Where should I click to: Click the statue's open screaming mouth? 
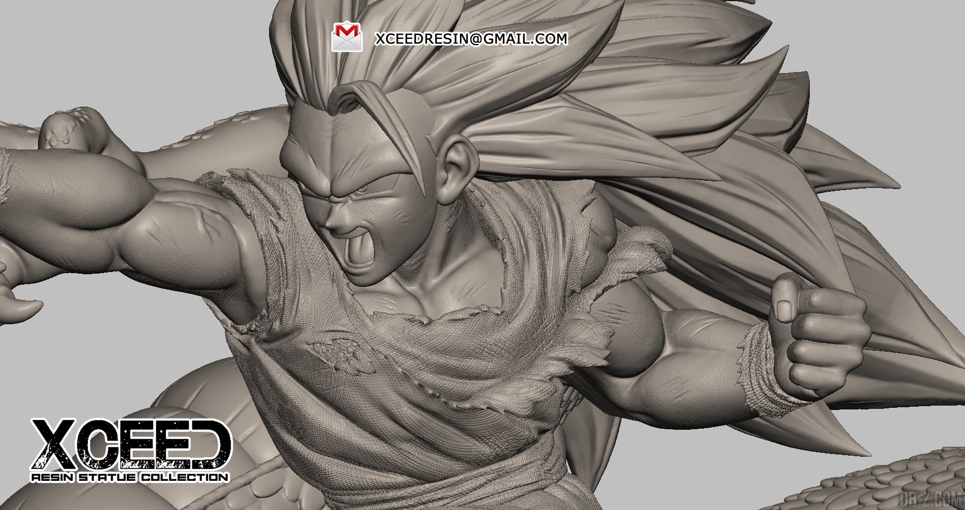[360, 247]
